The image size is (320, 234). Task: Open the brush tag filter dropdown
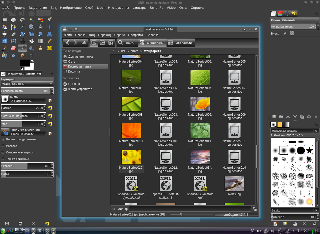(x=316, y=131)
